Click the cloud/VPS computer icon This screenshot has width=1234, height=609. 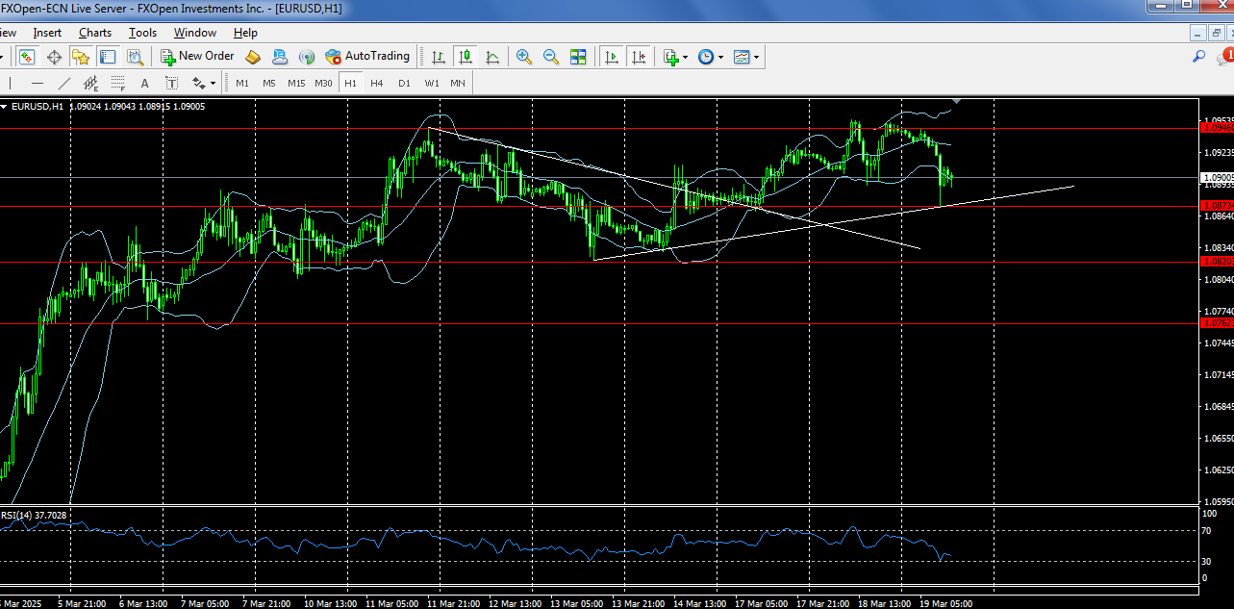[x=280, y=57]
